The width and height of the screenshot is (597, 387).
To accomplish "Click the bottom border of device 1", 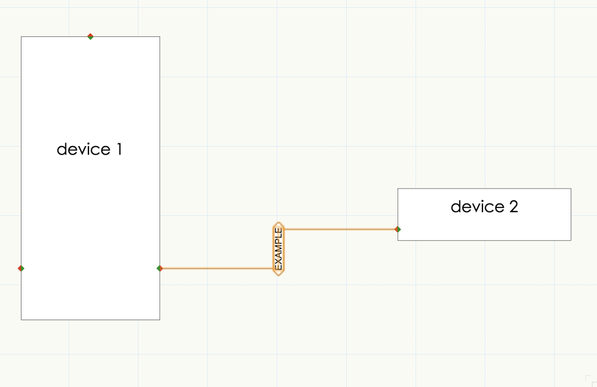I will (90, 320).
